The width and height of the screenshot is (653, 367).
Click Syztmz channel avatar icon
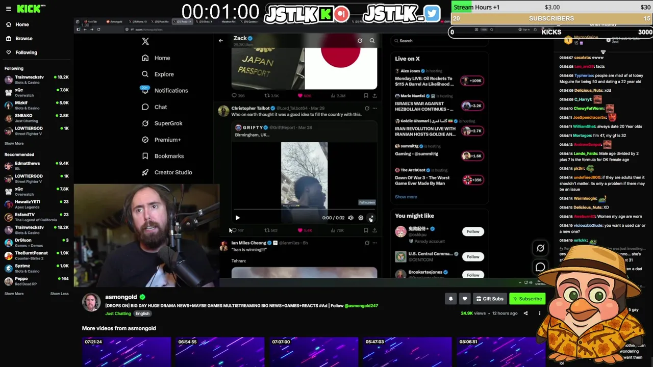(9, 269)
